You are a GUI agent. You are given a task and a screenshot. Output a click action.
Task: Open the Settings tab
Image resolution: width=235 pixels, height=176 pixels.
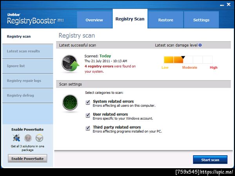(201, 20)
